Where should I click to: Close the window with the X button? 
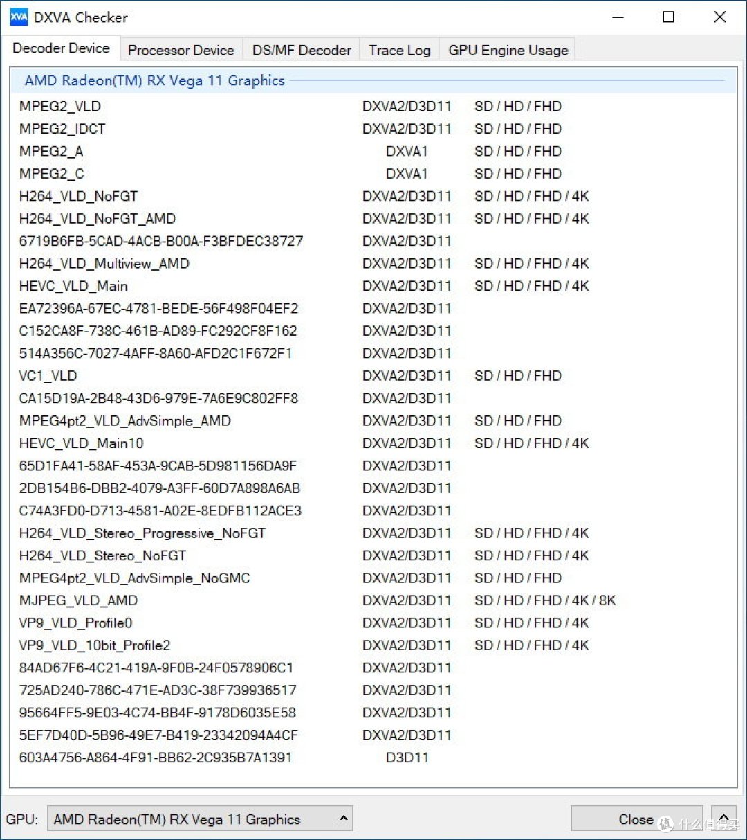(720, 17)
